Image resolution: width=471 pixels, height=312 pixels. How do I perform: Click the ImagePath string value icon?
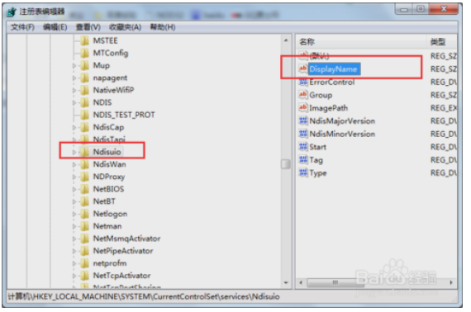[302, 107]
